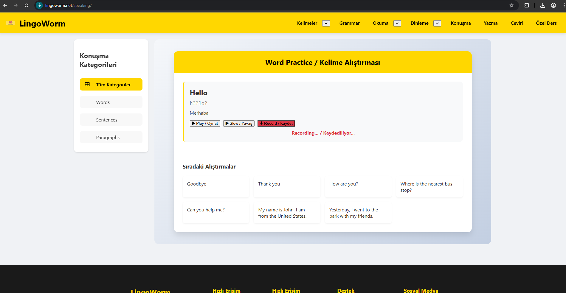Stop recording with Record / Kaydet button
The width and height of the screenshot is (566, 293).
point(276,123)
